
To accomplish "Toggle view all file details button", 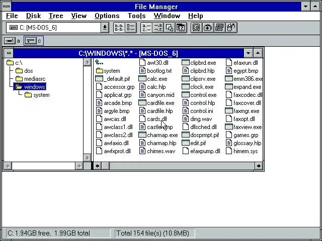I will click(x=131, y=28).
